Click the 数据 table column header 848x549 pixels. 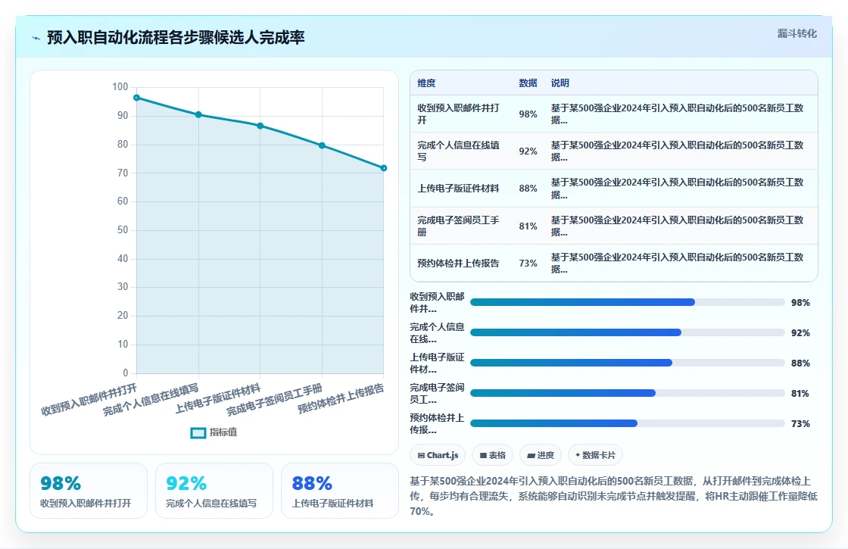point(528,83)
